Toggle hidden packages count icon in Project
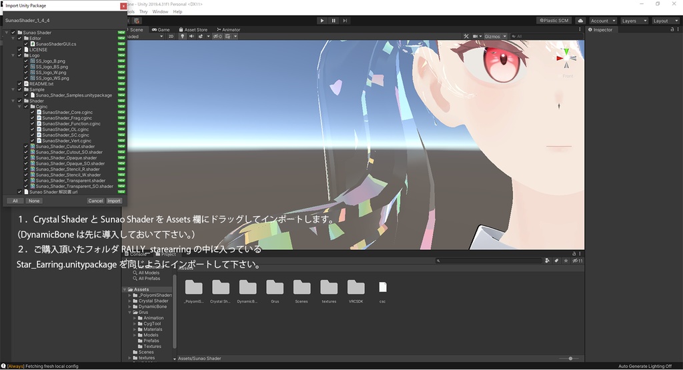This screenshot has height=370, width=683. click(x=578, y=261)
